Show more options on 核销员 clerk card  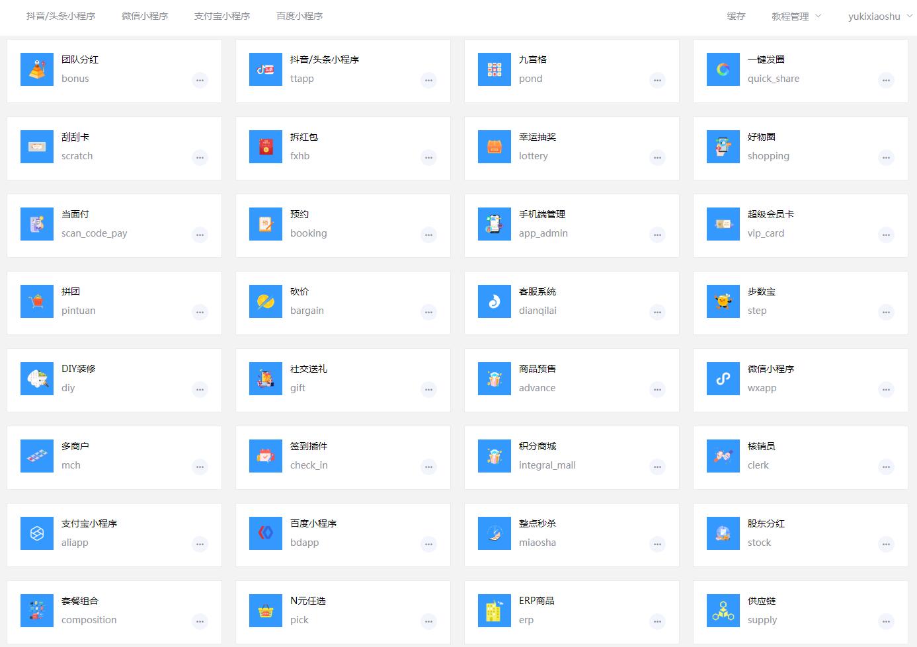[886, 467]
